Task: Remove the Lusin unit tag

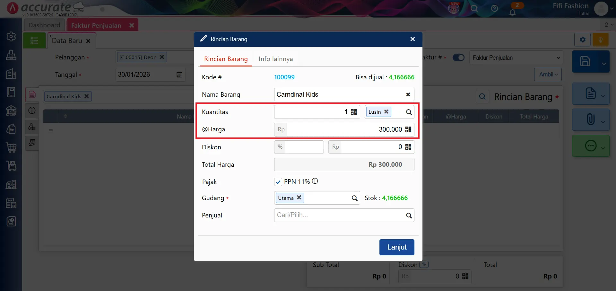Action: (x=386, y=112)
